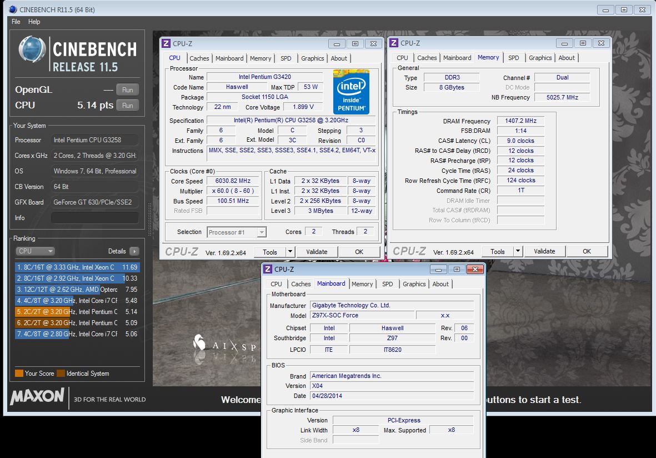This screenshot has height=458, width=656.
Task: Open the Processor #1 selection dropdown
Action: (x=237, y=232)
